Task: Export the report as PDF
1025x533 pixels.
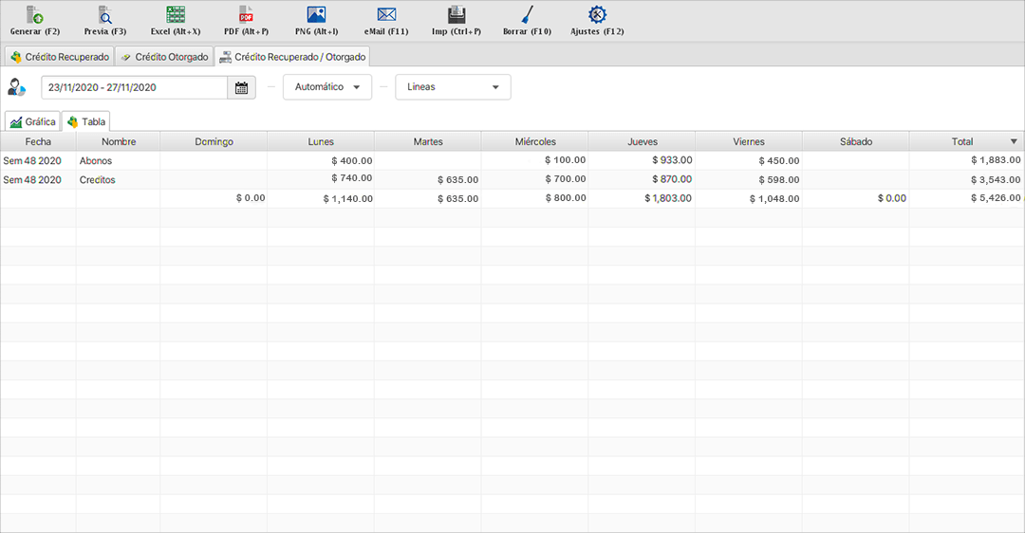Action: click(x=246, y=15)
